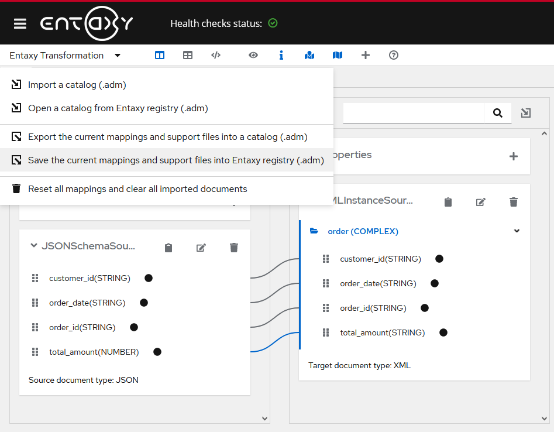The image size is (554, 432).
Task: Toggle the eye preview icon in toolbar
Action: coord(253,55)
